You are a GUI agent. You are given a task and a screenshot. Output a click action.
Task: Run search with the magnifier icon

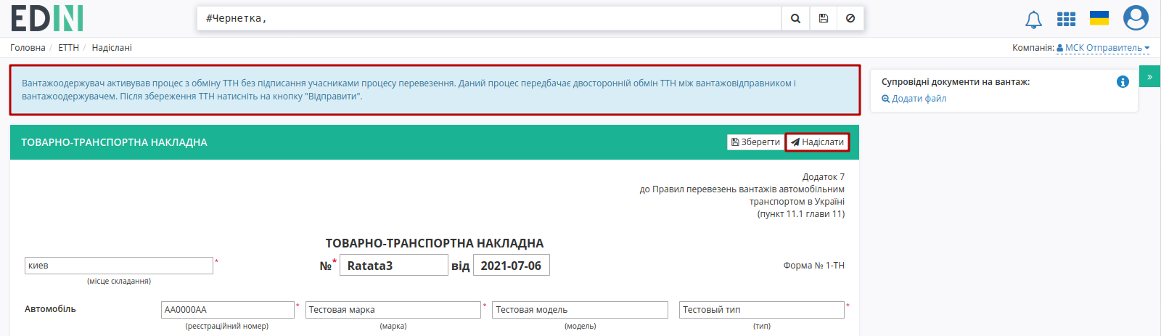click(795, 18)
